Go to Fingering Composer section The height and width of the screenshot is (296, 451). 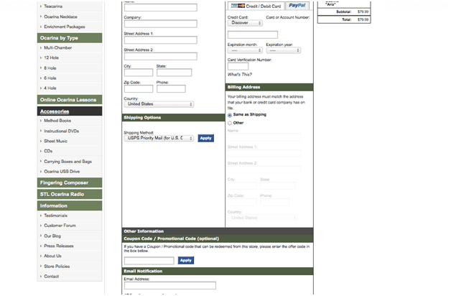pyautogui.click(x=64, y=182)
